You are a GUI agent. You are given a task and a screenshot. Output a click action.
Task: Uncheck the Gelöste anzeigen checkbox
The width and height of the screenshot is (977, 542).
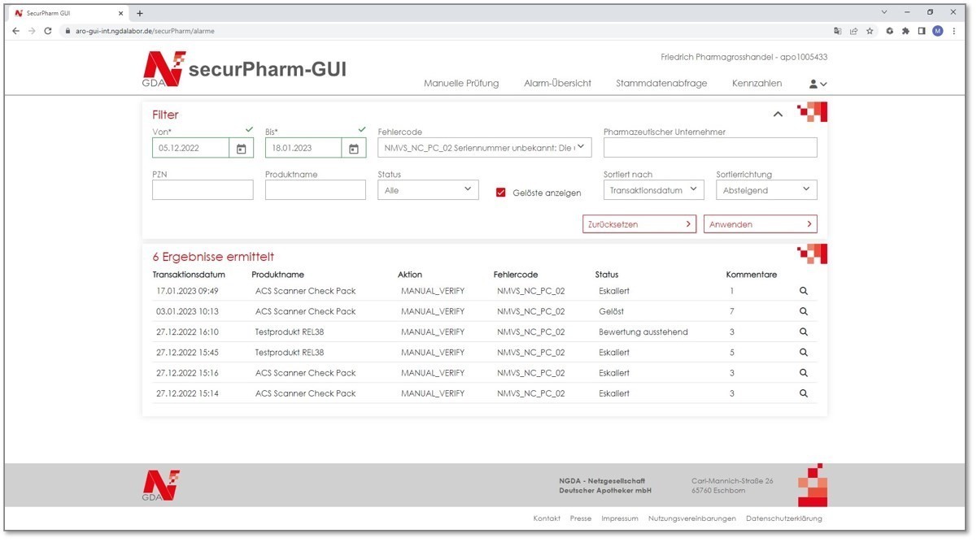coord(501,193)
